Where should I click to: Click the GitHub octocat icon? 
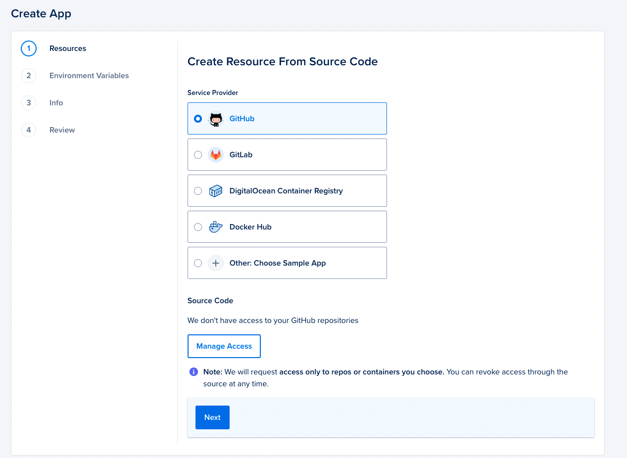216,119
